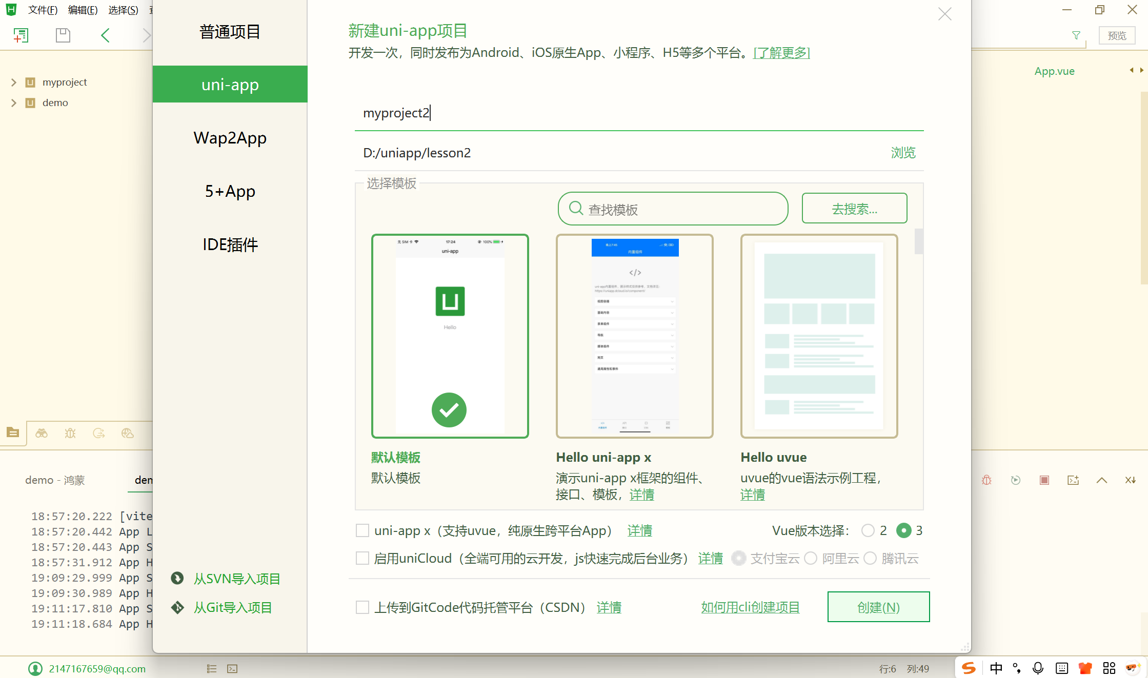The image size is (1148, 678).
Task: Open the 文件(F) menu
Action: click(43, 10)
